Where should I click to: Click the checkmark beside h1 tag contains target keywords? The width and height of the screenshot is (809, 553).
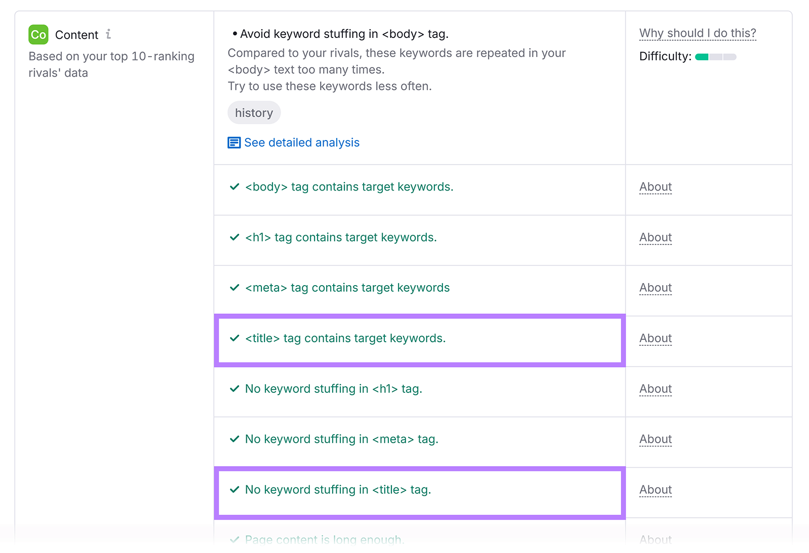click(234, 237)
